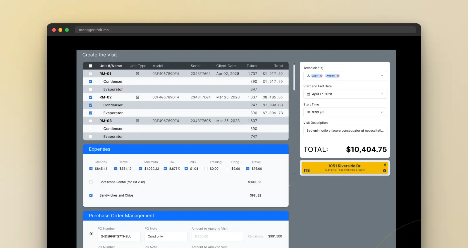Click the unit table vertical scrollbar
This screenshot has height=248, width=468.
294,77
